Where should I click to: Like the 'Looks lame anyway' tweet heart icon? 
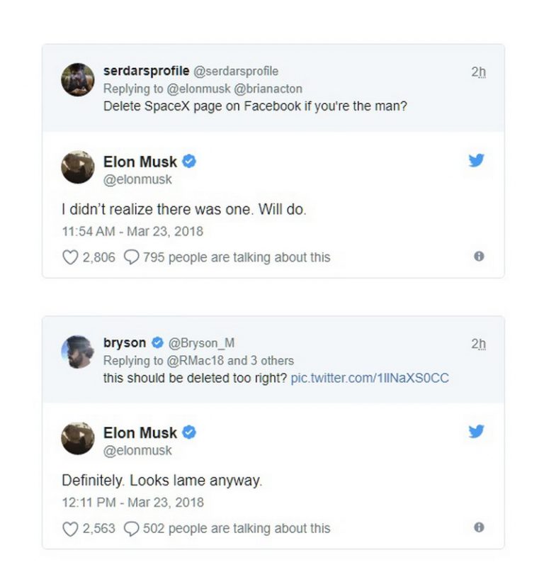[x=70, y=529]
